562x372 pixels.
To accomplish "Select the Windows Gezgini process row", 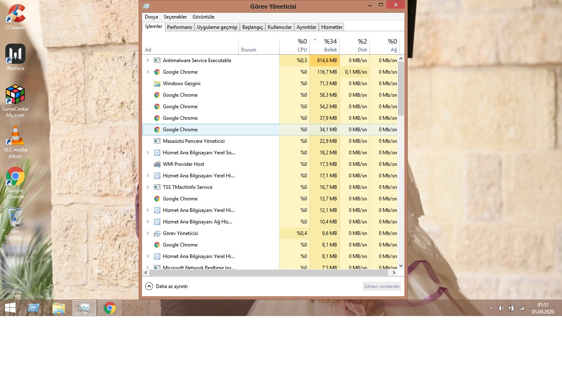I will [270, 84].
